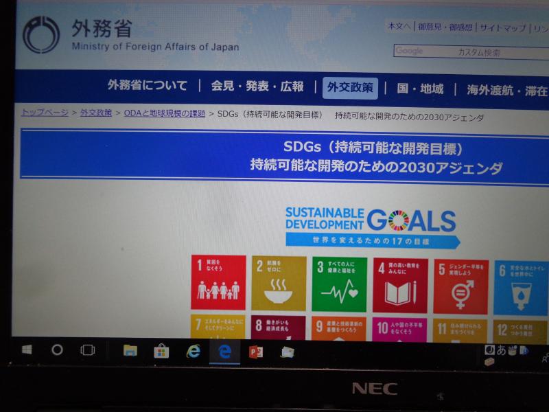Open the Windows Start menu

[x=27, y=350]
